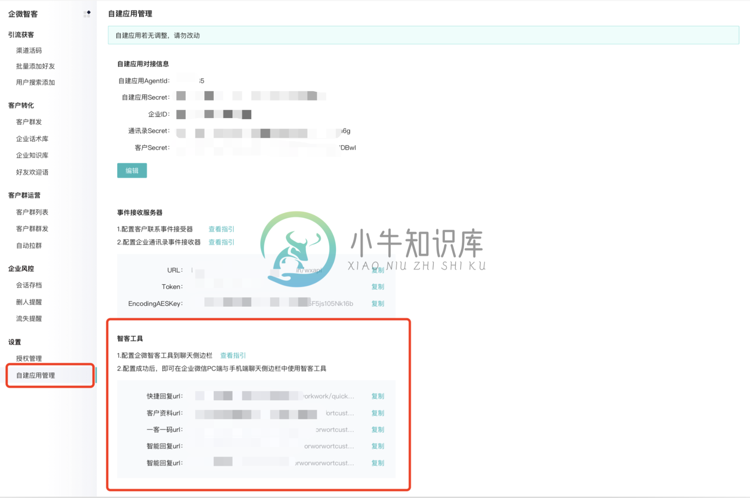750x498 pixels.
Task: Copy 客户资料url with 复制
Action: coord(378,413)
